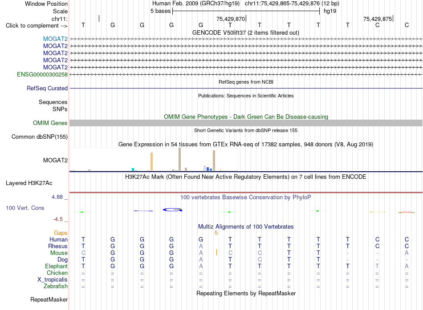Click the gray OMIM Genes bar

click(x=246, y=123)
